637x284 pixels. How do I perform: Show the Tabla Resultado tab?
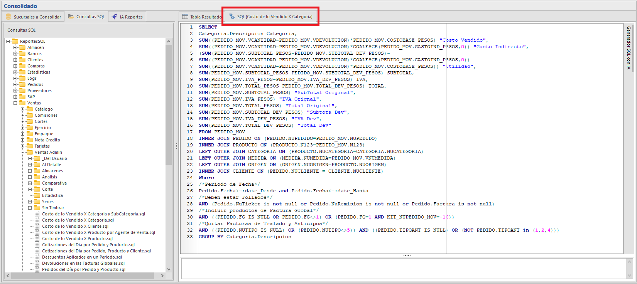(x=201, y=17)
